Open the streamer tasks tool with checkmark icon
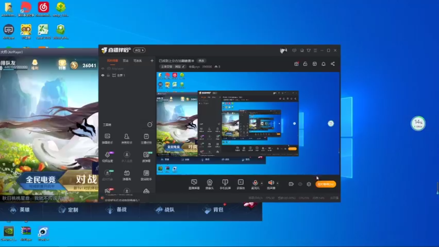 pyautogui.click(x=146, y=139)
